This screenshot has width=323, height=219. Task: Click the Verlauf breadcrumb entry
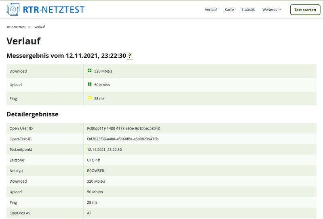coord(39,27)
